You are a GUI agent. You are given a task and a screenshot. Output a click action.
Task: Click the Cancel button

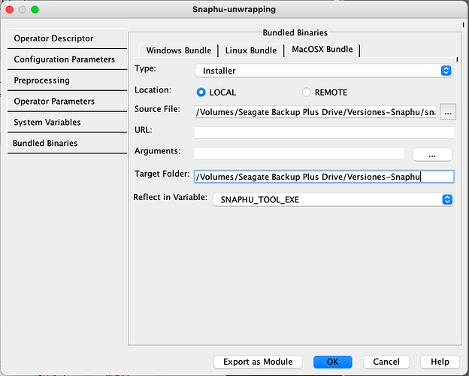[386, 362]
